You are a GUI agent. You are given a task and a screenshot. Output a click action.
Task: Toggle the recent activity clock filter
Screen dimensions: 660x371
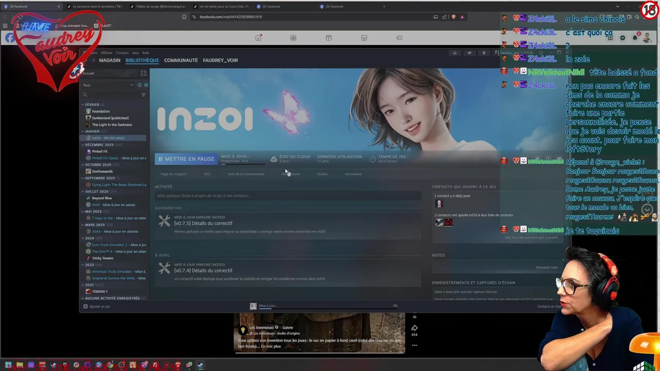[139, 85]
